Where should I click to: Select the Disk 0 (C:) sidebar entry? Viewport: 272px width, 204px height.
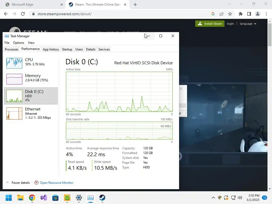pyautogui.click(x=31, y=96)
